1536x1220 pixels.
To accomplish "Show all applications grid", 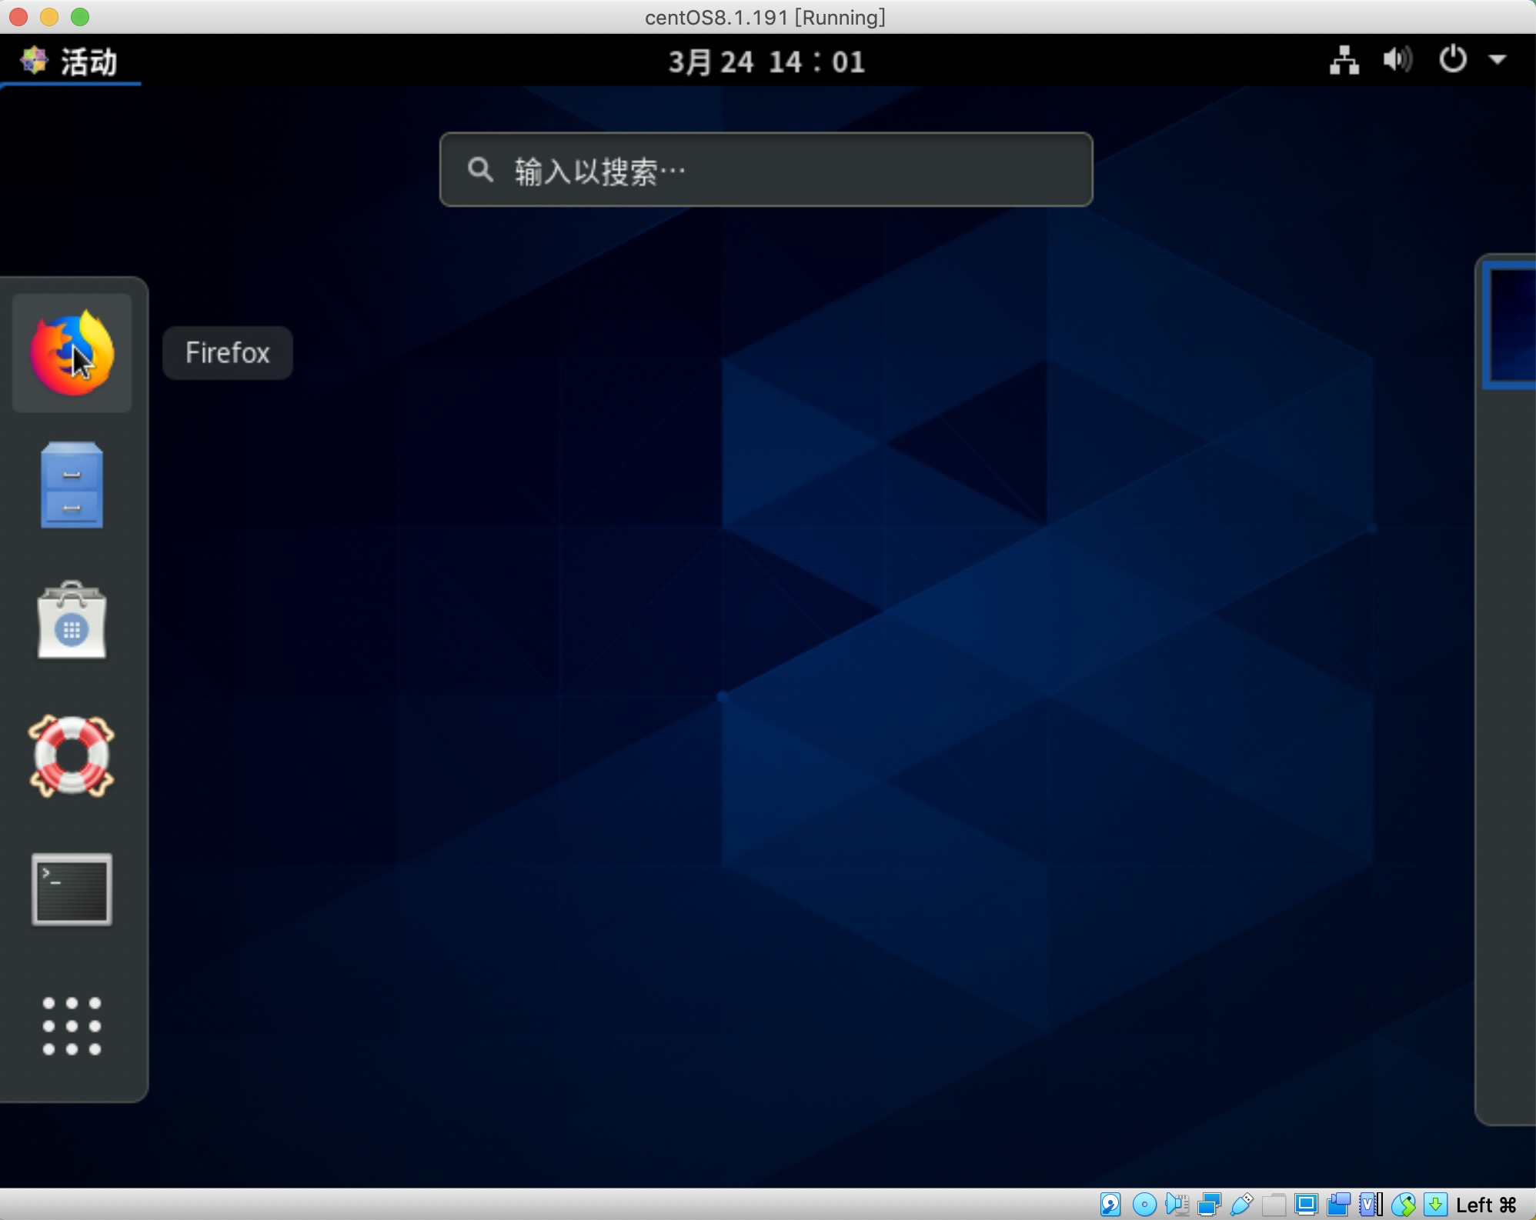I will (72, 1025).
